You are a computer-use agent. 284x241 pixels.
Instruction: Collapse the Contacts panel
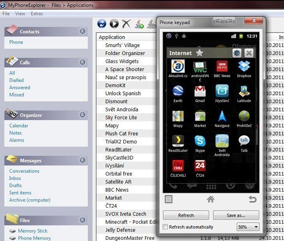point(82,31)
